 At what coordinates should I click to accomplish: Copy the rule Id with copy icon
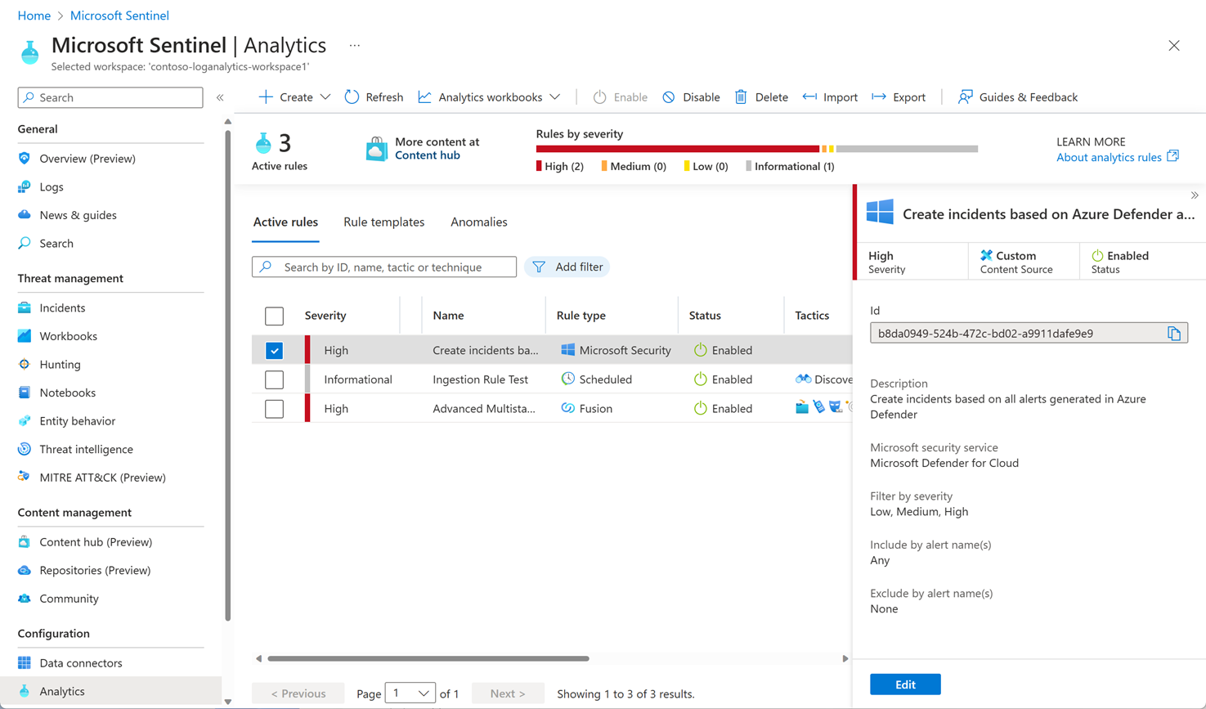point(1174,334)
